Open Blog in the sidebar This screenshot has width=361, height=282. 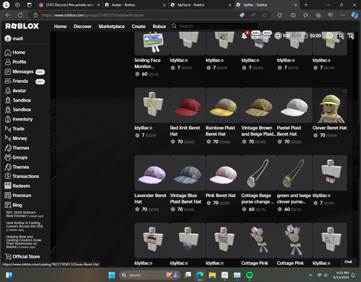[x=14, y=205]
